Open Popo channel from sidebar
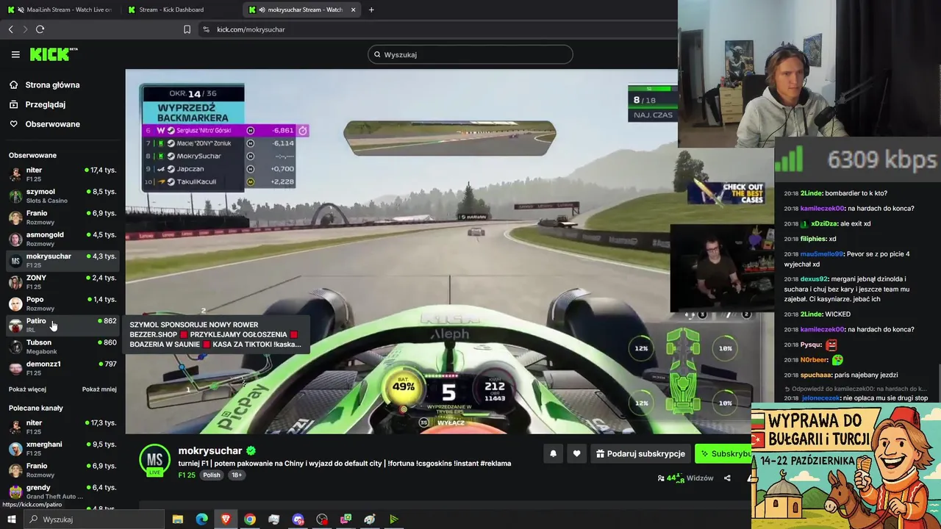This screenshot has width=941, height=529. [62, 303]
